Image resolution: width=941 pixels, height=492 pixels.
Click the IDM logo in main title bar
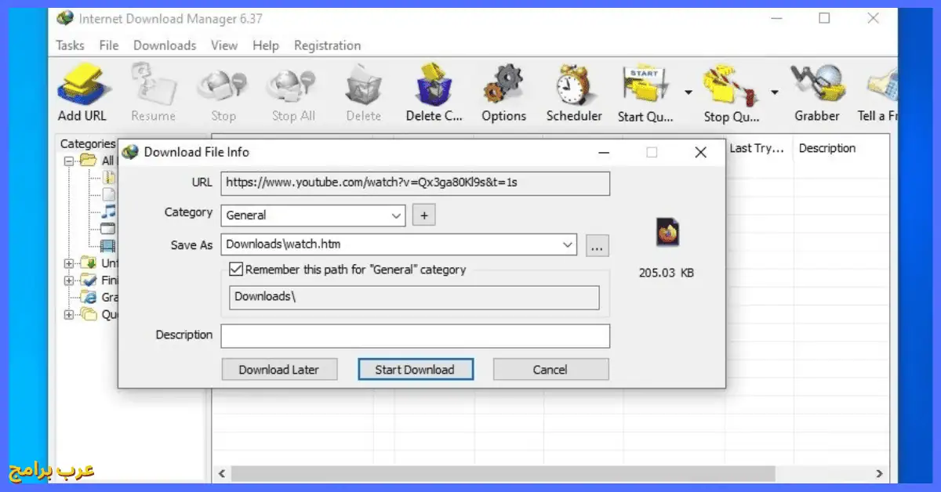pyautogui.click(x=65, y=17)
